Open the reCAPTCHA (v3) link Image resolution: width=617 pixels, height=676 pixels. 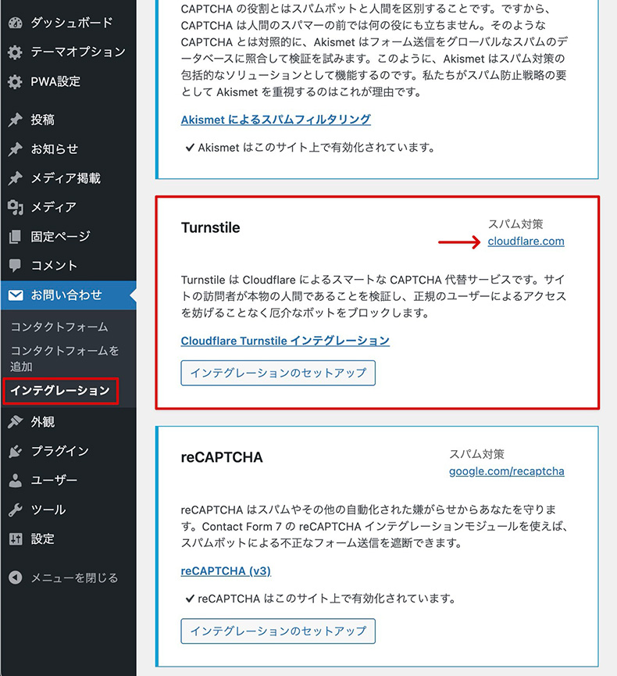click(226, 570)
